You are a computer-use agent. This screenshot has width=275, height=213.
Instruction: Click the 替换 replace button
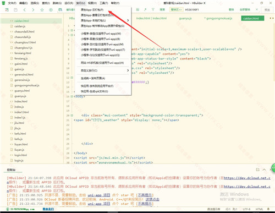point(232,9)
